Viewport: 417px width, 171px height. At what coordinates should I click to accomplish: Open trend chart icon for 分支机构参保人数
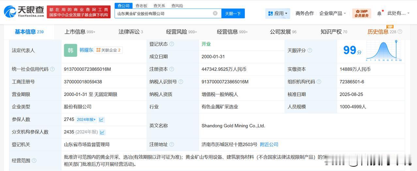click(x=102, y=132)
